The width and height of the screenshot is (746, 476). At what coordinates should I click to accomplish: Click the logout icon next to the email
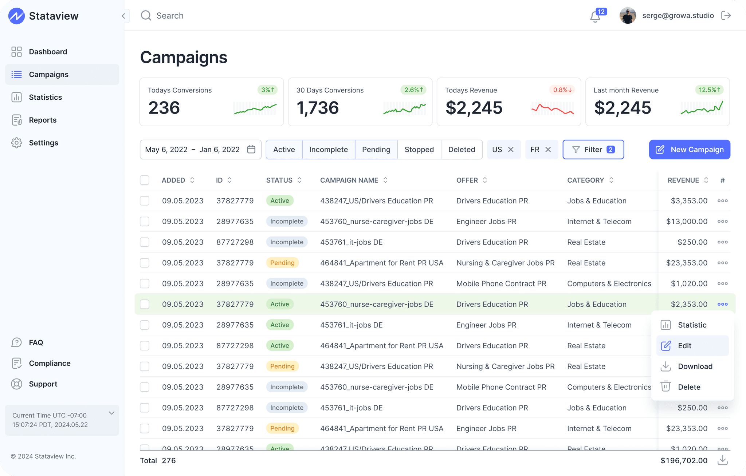pos(726,16)
